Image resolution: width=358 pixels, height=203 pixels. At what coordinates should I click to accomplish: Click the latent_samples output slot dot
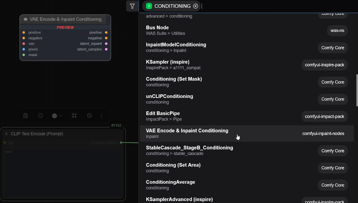tap(106, 49)
